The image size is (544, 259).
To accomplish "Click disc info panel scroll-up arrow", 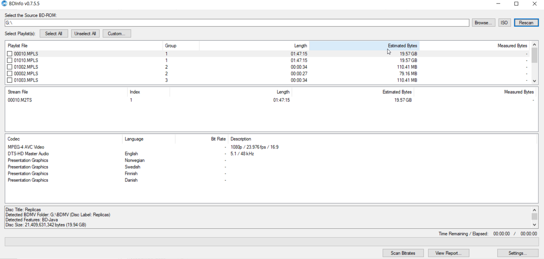I will [x=535, y=210].
